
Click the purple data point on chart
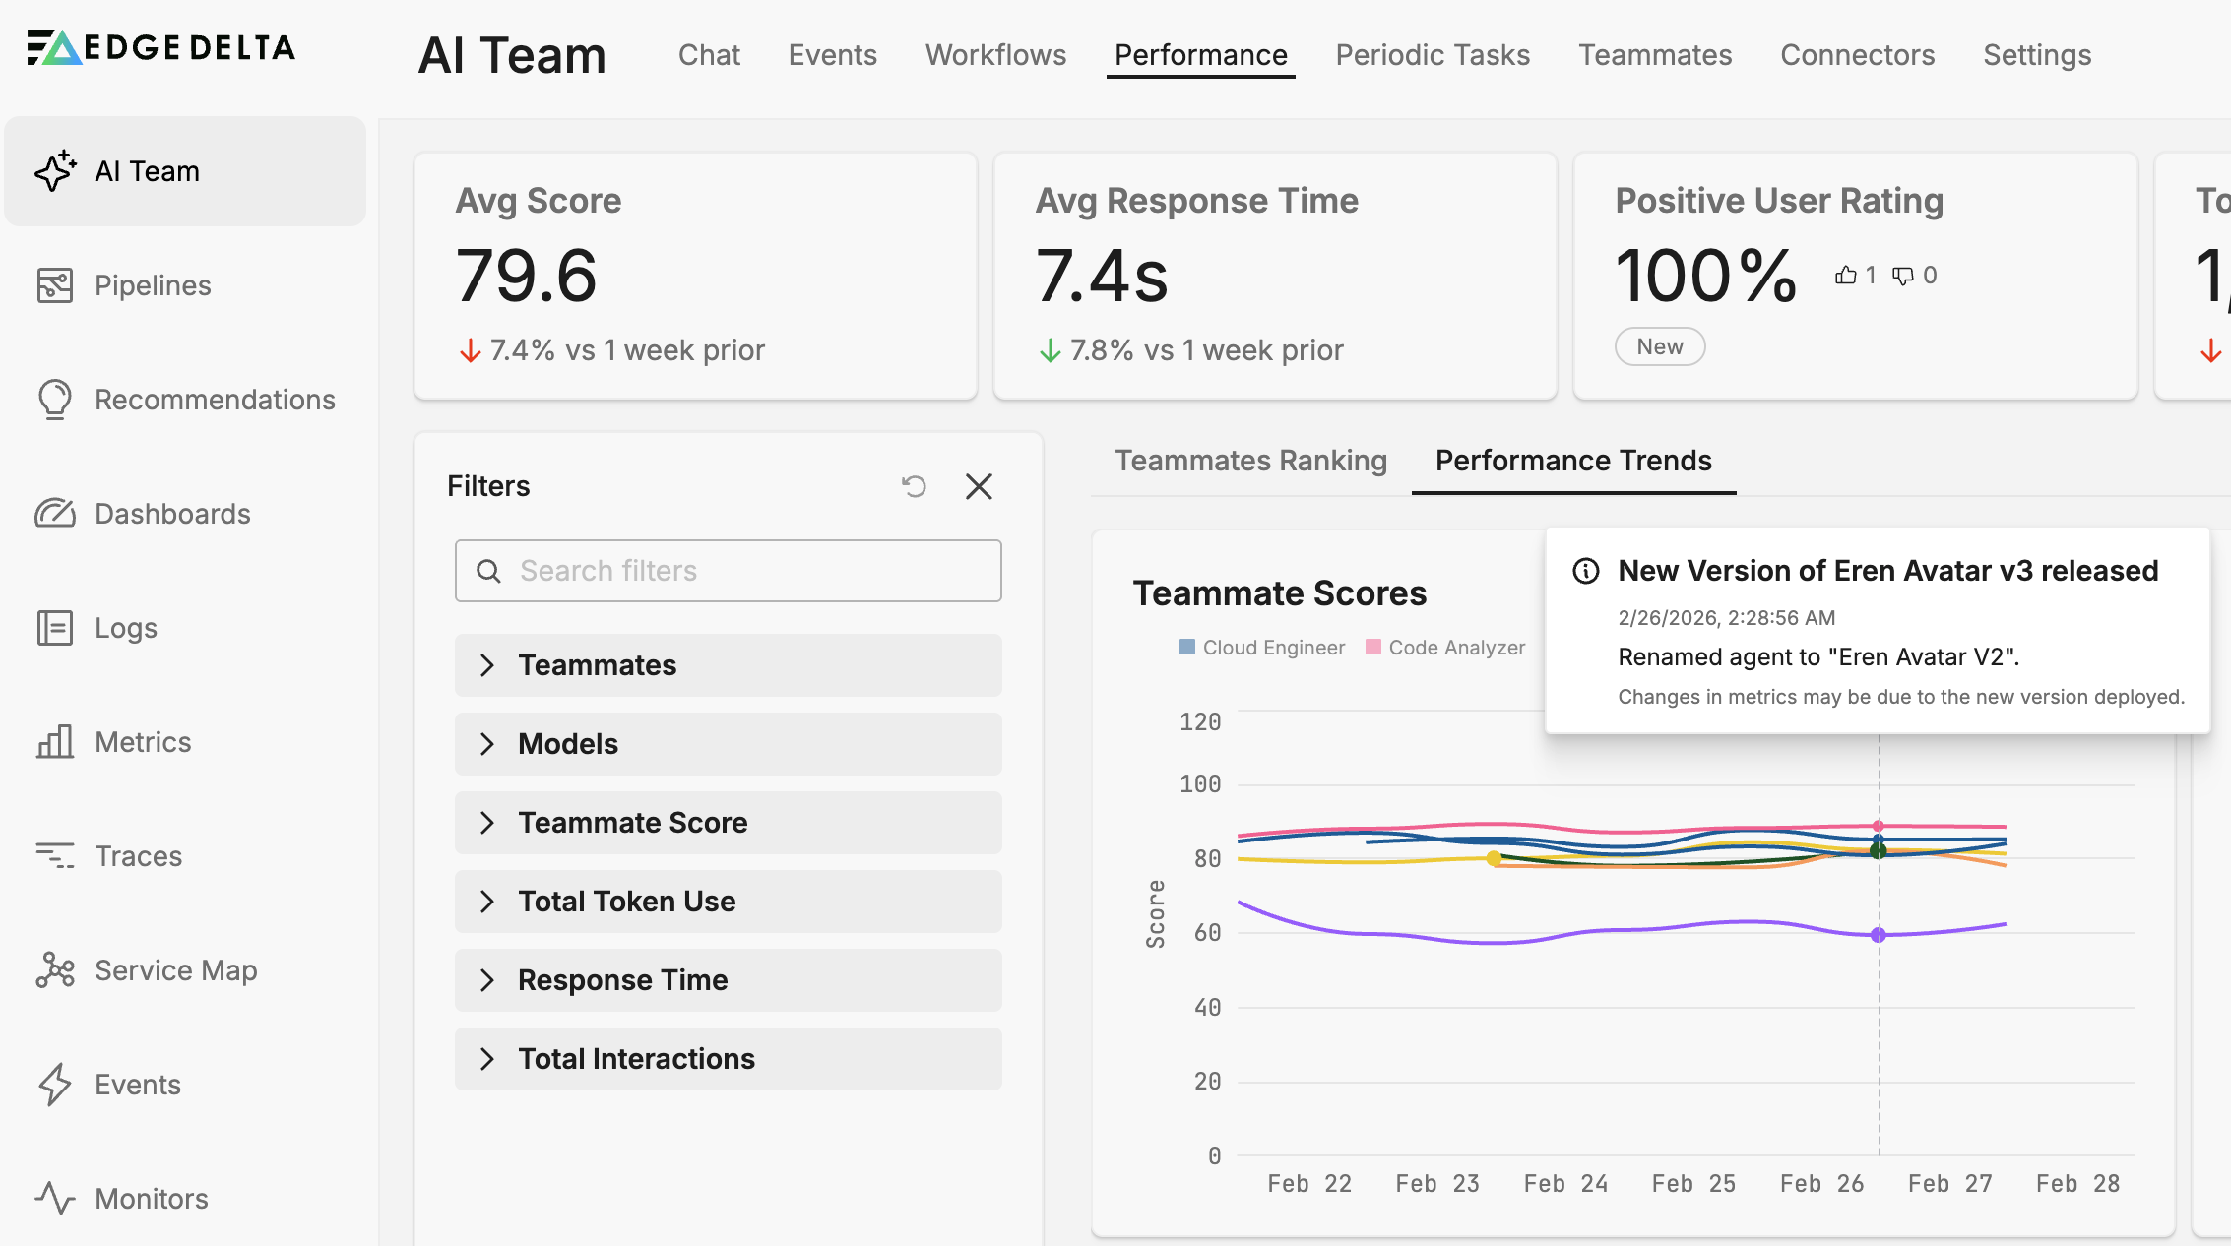tap(1879, 935)
